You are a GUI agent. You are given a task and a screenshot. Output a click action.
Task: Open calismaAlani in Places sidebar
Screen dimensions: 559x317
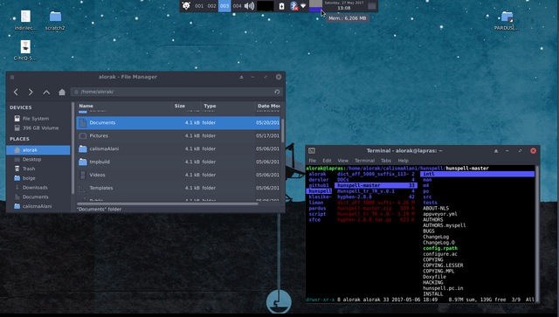pos(33,206)
